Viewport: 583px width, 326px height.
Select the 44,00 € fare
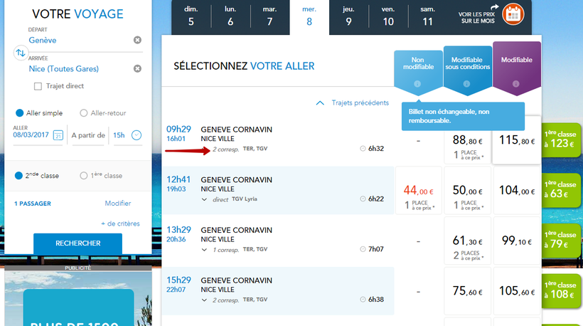417,194
